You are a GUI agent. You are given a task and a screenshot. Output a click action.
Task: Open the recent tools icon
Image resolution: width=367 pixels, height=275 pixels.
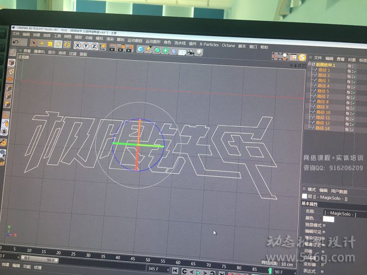pyautogui.click(x=67, y=45)
